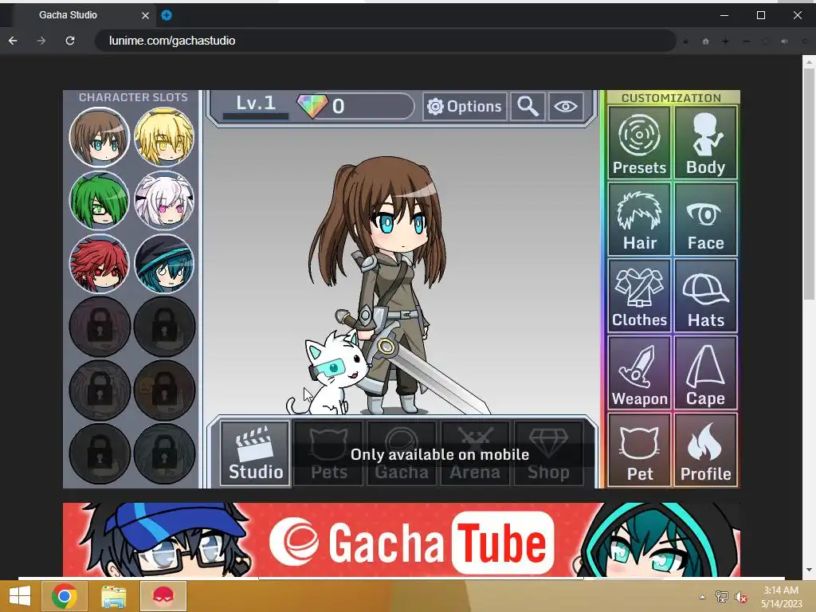Click the Shop button in bottom bar
The height and width of the screenshot is (612, 816).
click(x=548, y=453)
